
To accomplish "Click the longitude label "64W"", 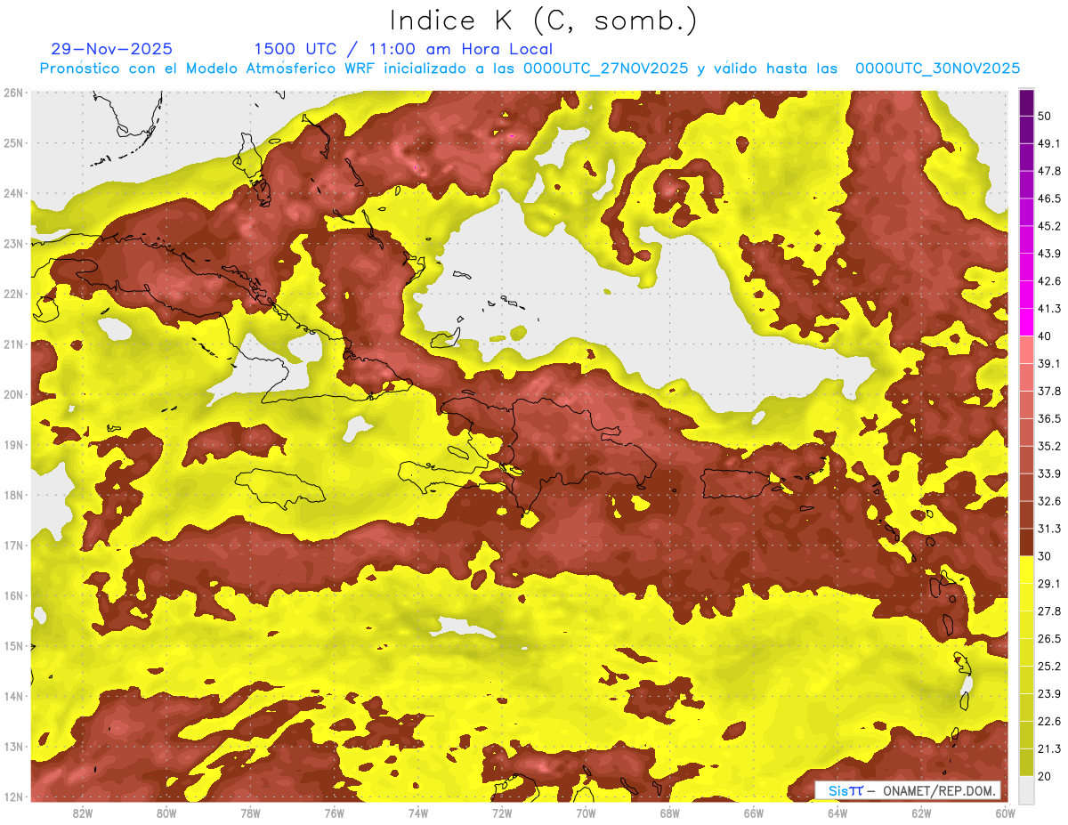I will [x=837, y=813].
